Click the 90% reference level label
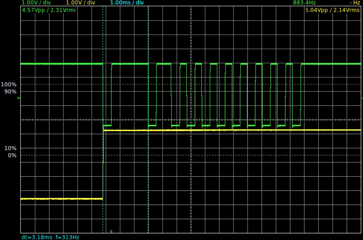The width and height of the screenshot is (363, 240). (x=10, y=92)
